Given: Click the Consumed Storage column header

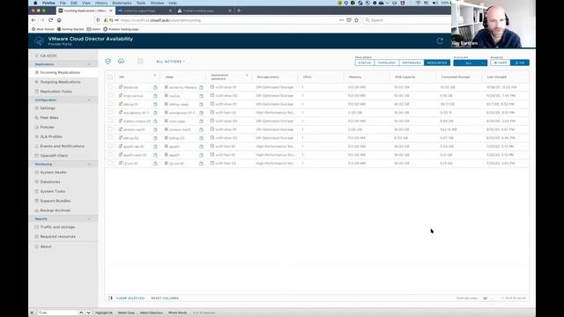Looking at the screenshot, I should [456, 77].
